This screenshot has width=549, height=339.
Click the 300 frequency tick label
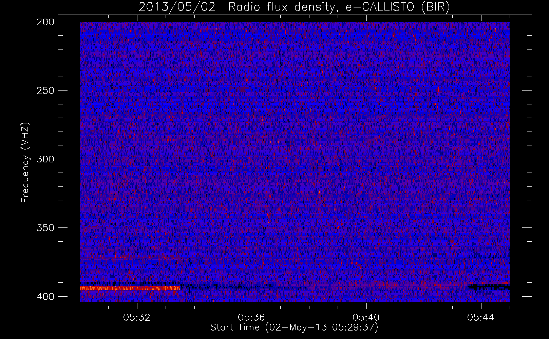pos(45,159)
